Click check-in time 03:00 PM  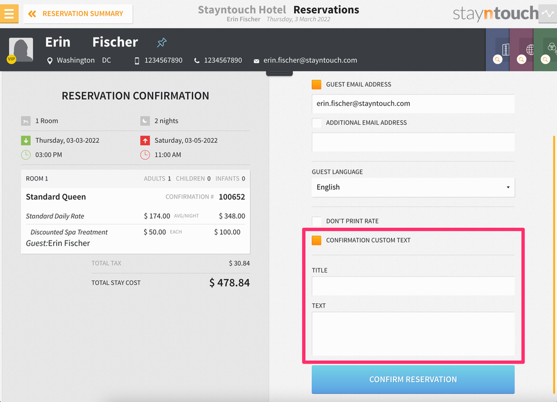pos(48,155)
